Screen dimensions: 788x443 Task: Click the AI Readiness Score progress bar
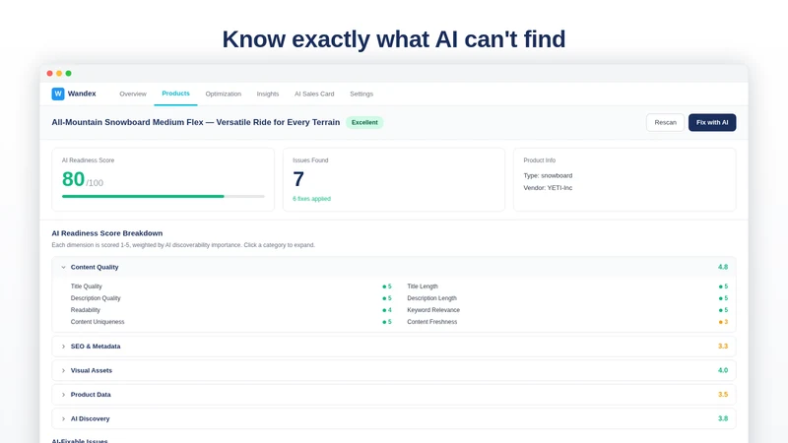pyautogui.click(x=163, y=196)
